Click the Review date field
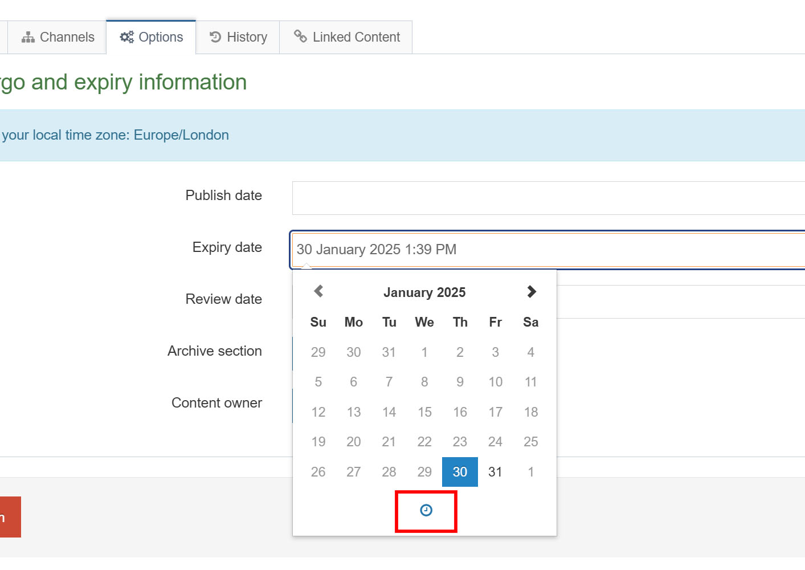Viewport: 805px width, 570px height. point(678,302)
